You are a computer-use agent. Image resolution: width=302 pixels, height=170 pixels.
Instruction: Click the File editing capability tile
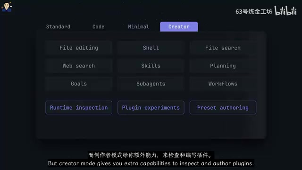(x=79, y=48)
